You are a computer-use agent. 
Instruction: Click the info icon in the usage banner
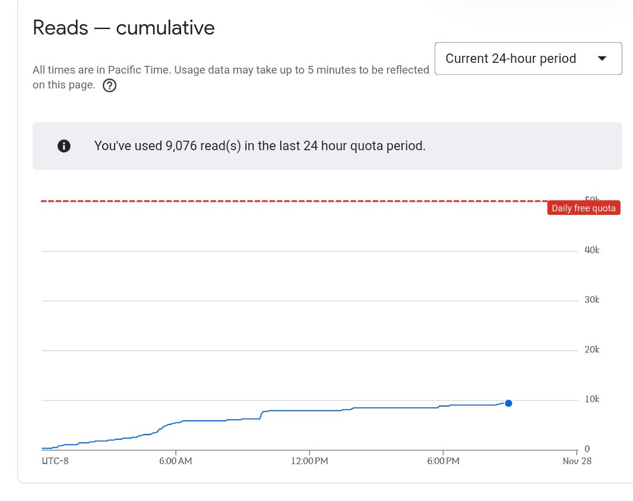[x=64, y=145]
